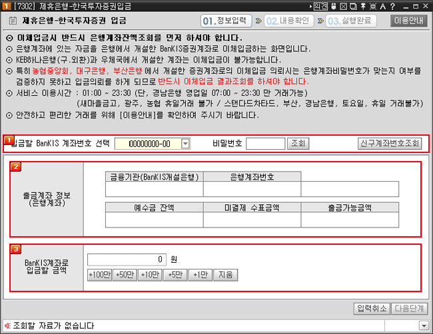Click the empty cell under 출금가능금액
433x334 pixels.
[350, 220]
